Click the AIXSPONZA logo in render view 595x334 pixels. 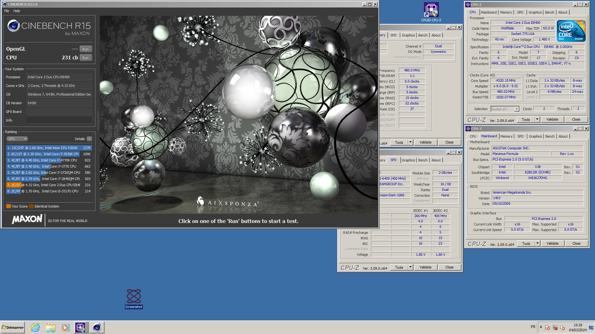228,202
